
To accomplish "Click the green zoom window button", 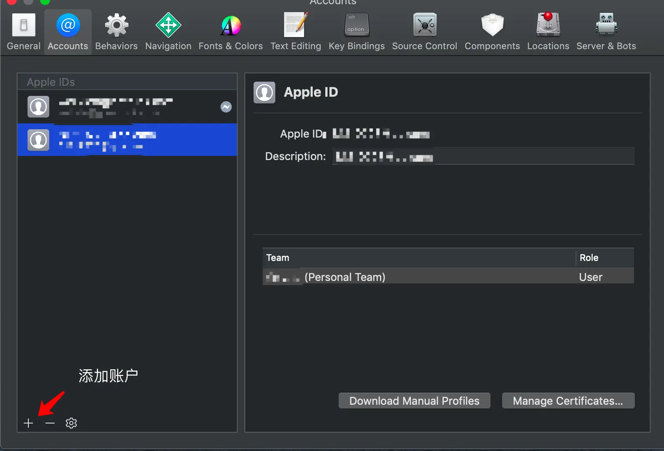I will pyautogui.click(x=45, y=2).
